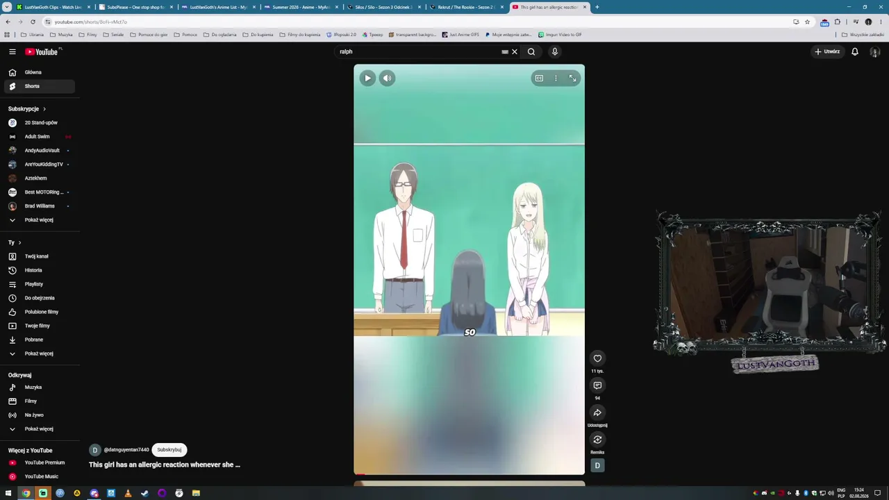The width and height of the screenshot is (889, 500).
Task: Share the Short via Udostępnij
Action: (597, 412)
